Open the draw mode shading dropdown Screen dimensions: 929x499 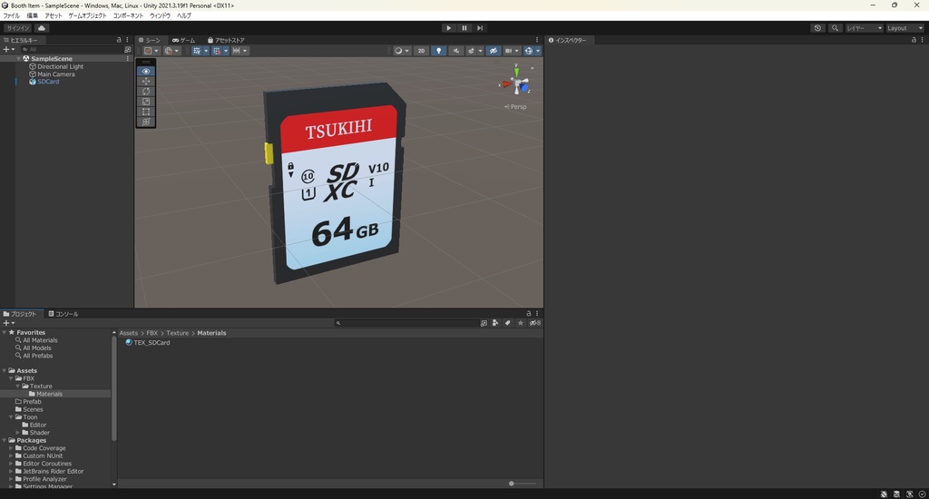pos(402,51)
